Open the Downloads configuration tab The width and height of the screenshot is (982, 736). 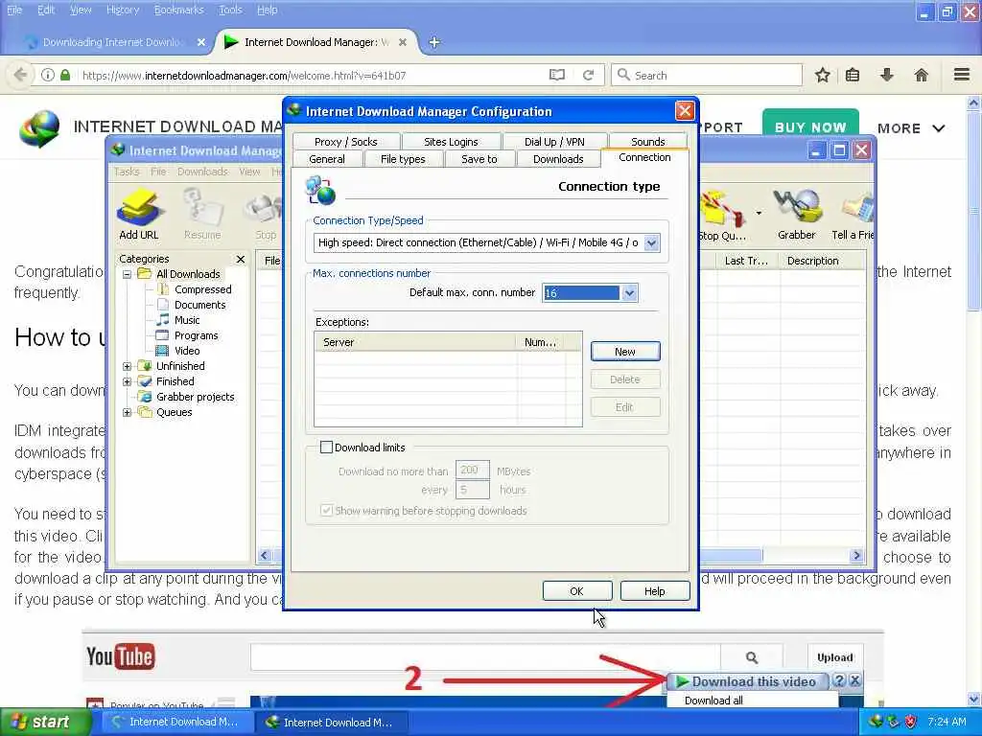point(558,159)
